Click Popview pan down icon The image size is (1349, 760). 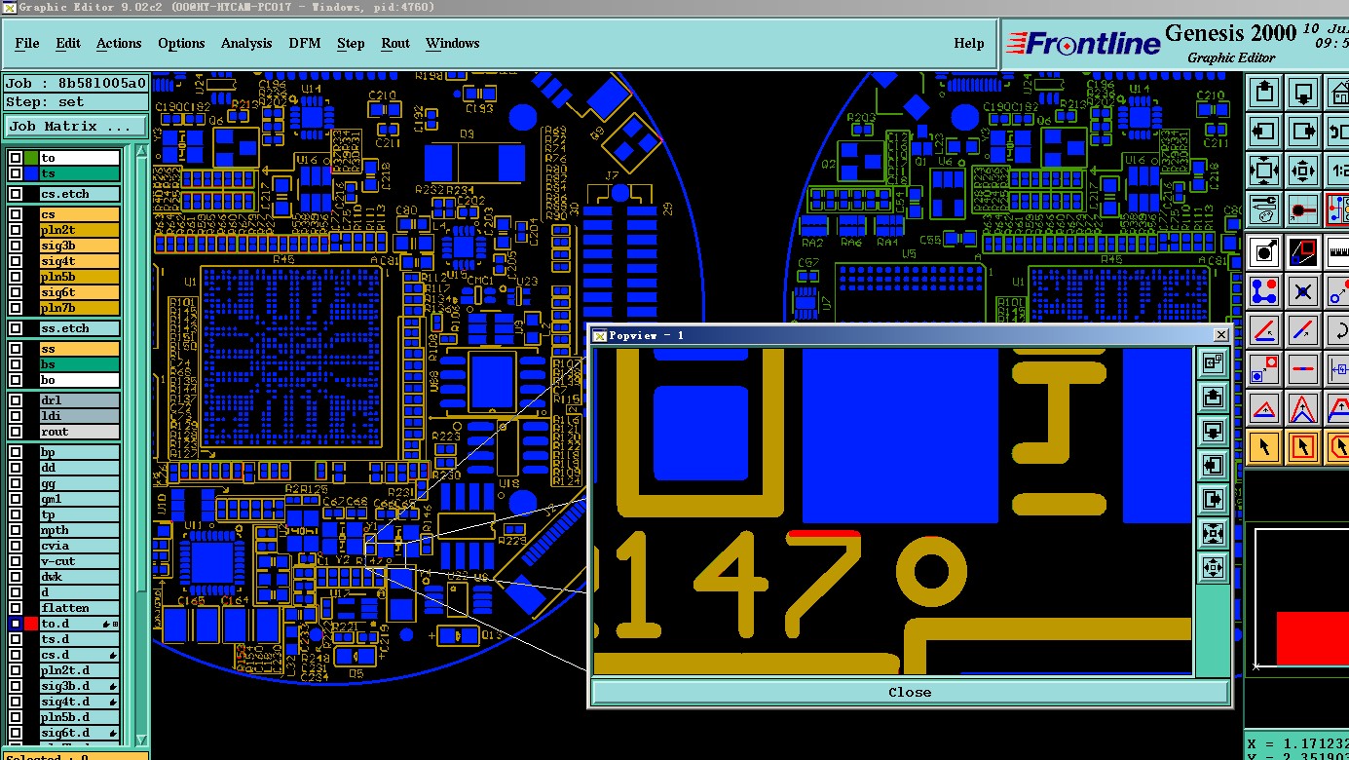point(1213,431)
